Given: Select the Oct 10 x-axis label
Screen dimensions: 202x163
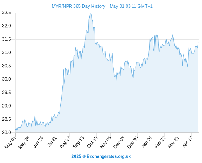Looking at the screenshot, I should click(92, 142).
